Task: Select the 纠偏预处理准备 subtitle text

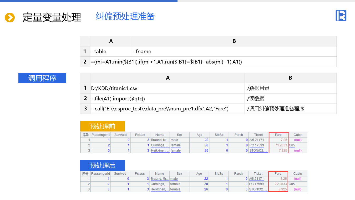Action: [125, 16]
